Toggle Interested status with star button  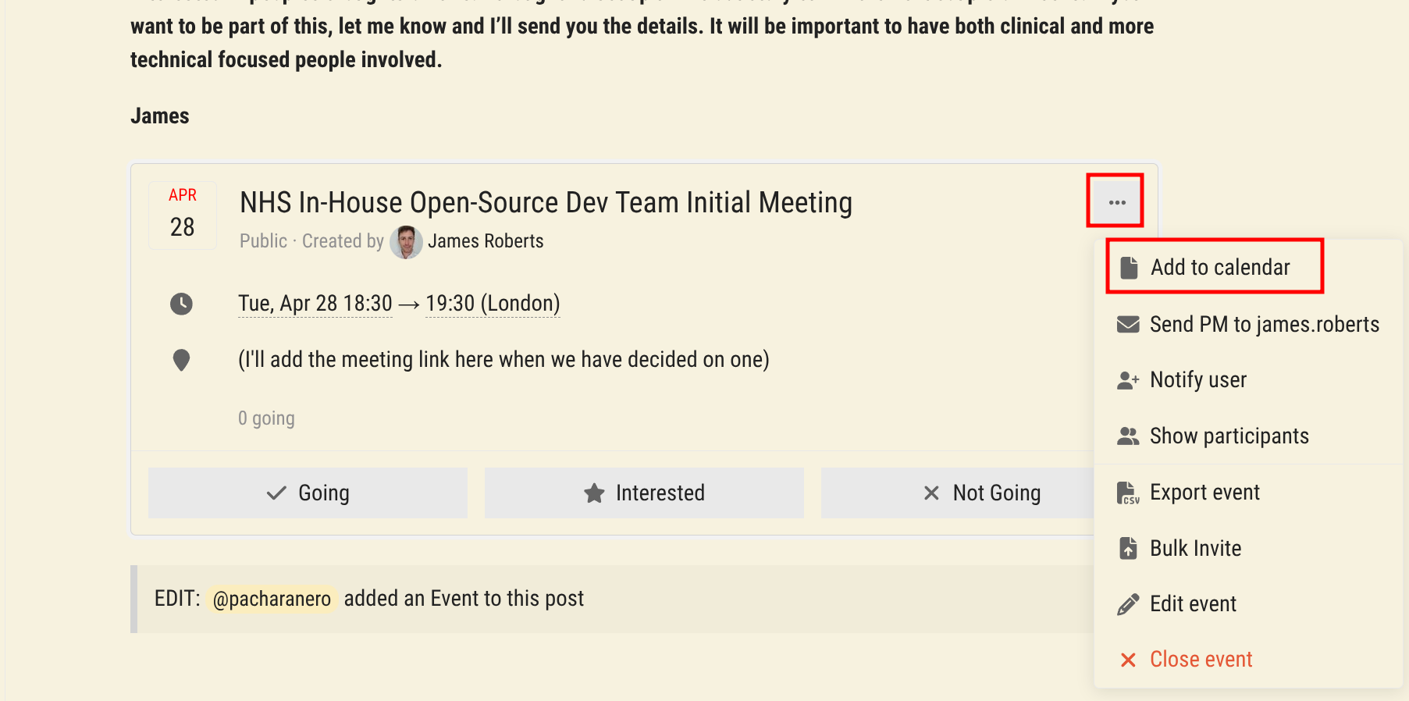coord(644,493)
